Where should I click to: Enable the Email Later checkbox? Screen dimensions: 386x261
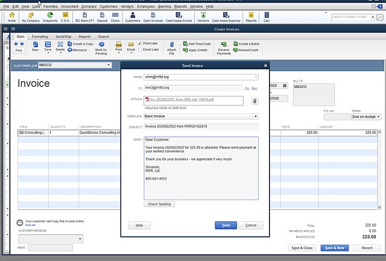click(140, 50)
